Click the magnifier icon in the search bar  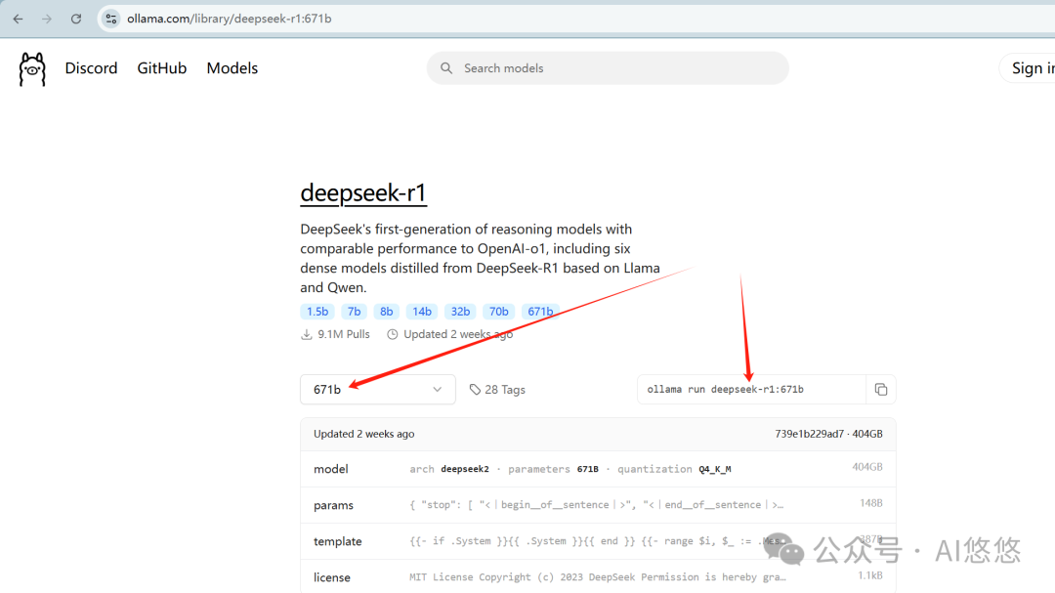446,67
